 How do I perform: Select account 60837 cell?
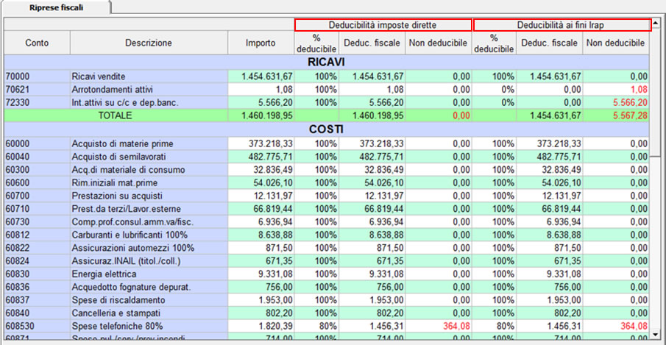tap(37, 300)
